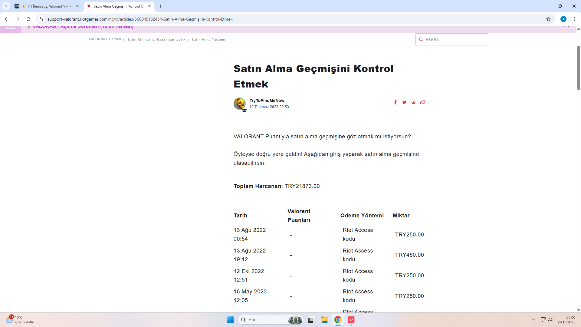Click the page vertical scrollbar
This screenshot has width=581, height=327.
(579, 68)
